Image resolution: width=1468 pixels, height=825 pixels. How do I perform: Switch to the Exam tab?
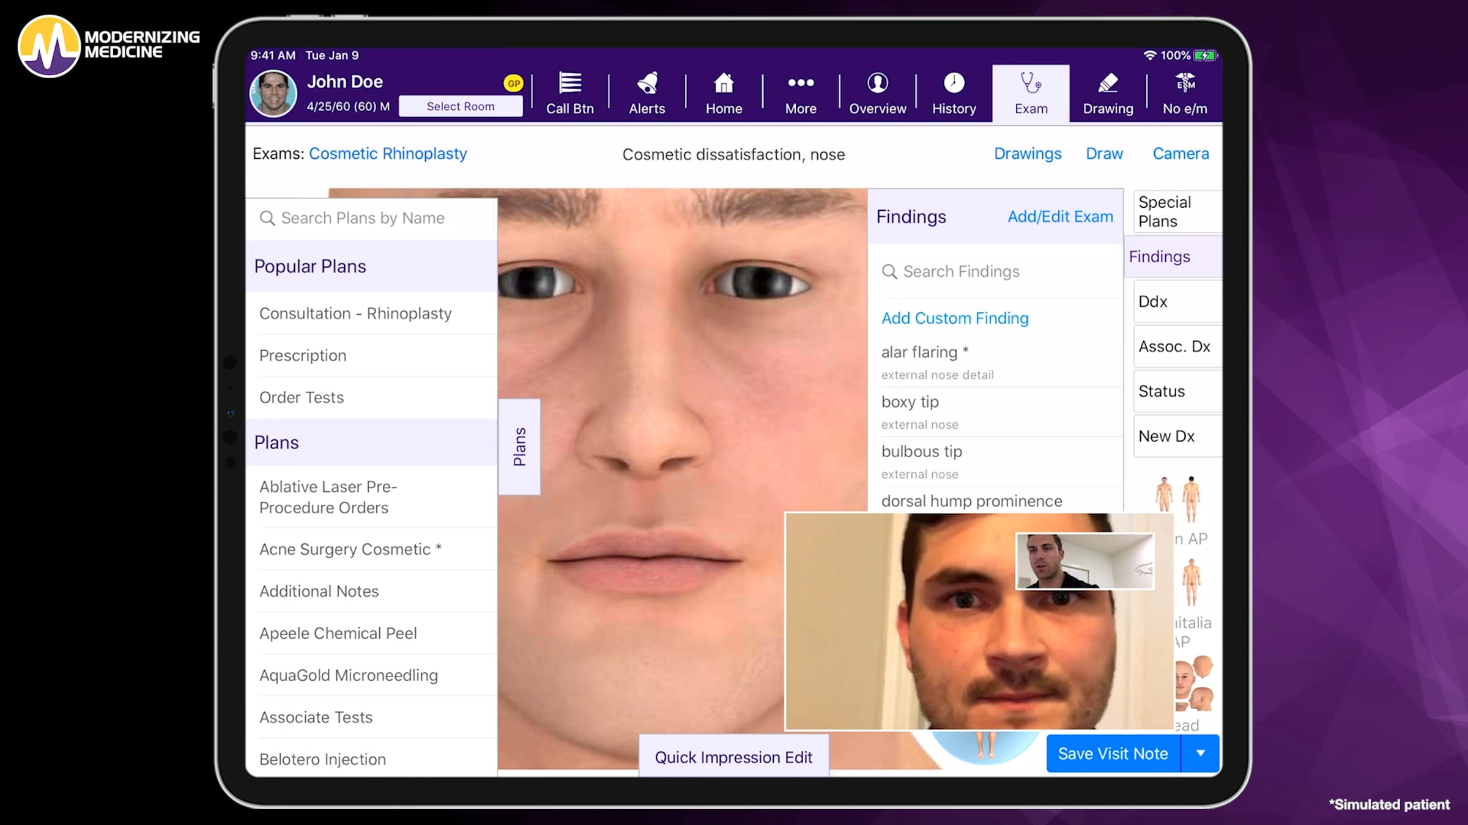point(1031,93)
